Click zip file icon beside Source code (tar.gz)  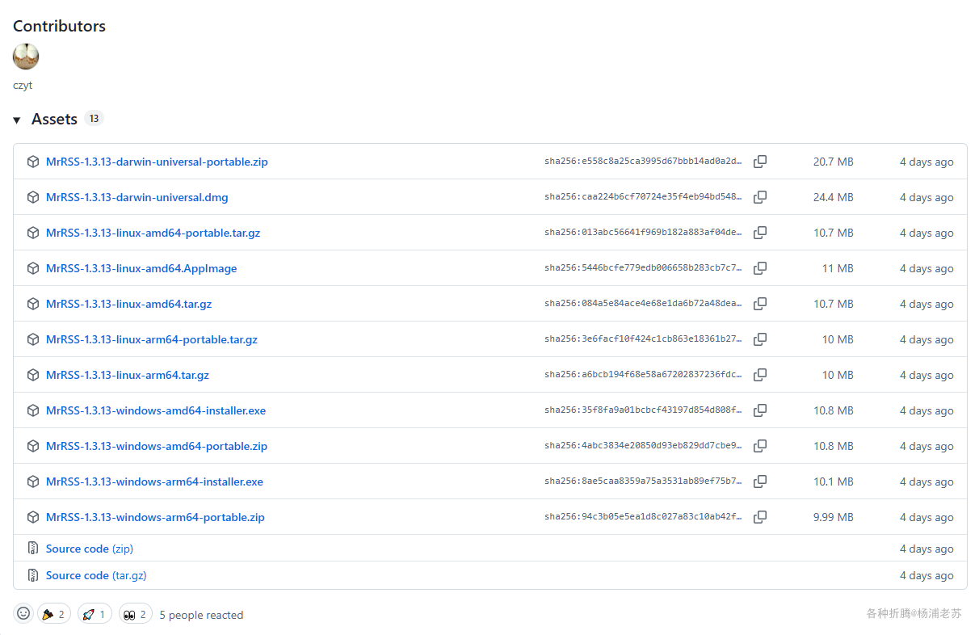(x=33, y=575)
